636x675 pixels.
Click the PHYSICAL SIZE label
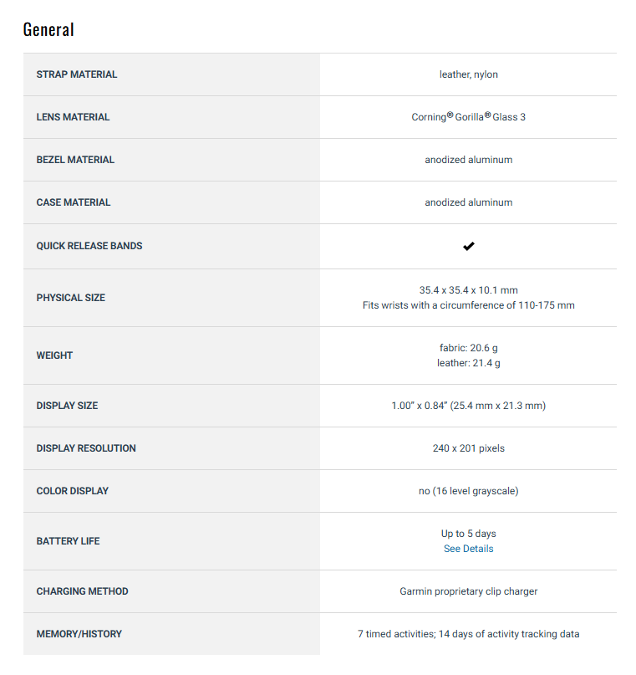70,298
